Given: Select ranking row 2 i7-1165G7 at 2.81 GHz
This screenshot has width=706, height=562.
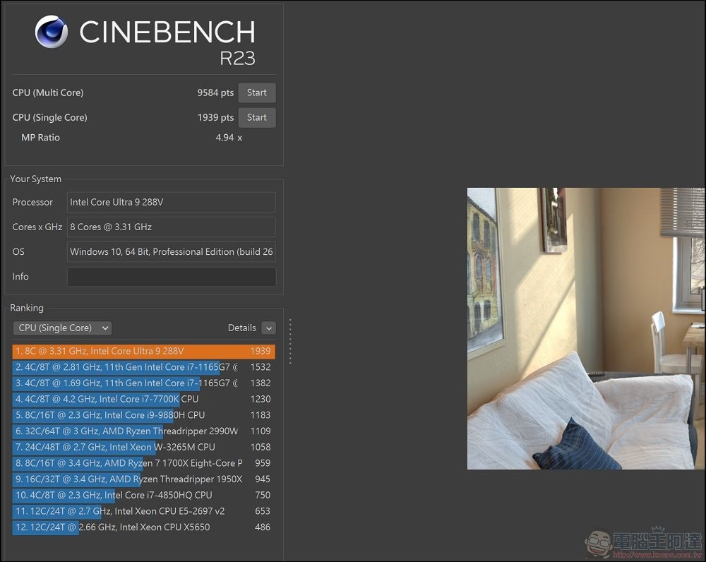Looking at the screenshot, I should click(x=143, y=367).
